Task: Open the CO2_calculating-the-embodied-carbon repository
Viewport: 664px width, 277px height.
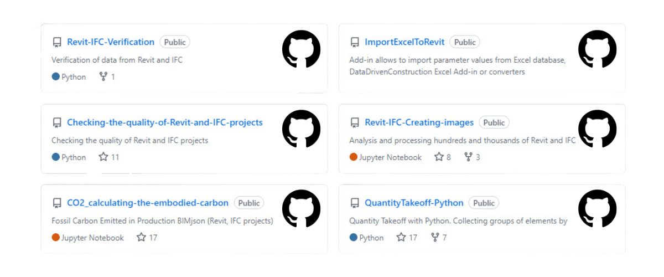Action: [x=148, y=203]
